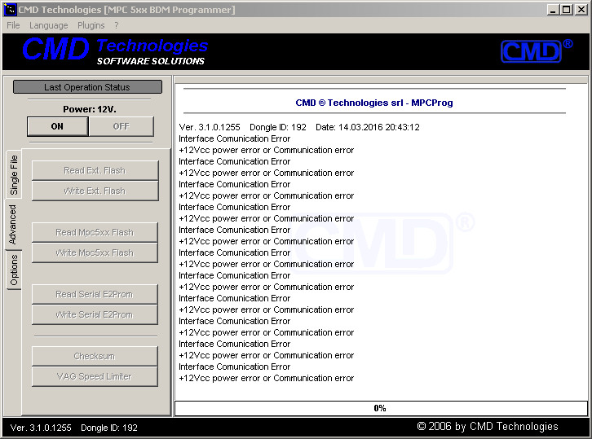
Task: Click the first 'Interface Comunication Error' log line
Action: [235, 138]
